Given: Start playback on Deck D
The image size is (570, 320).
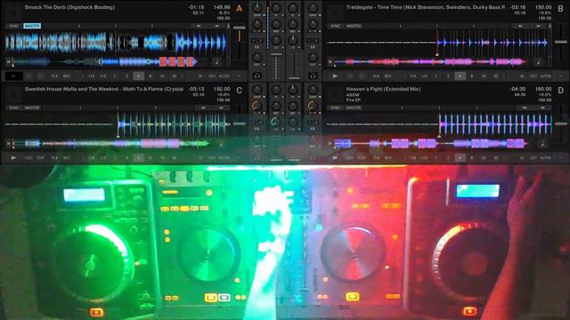Looking at the screenshot, I should [335, 158].
